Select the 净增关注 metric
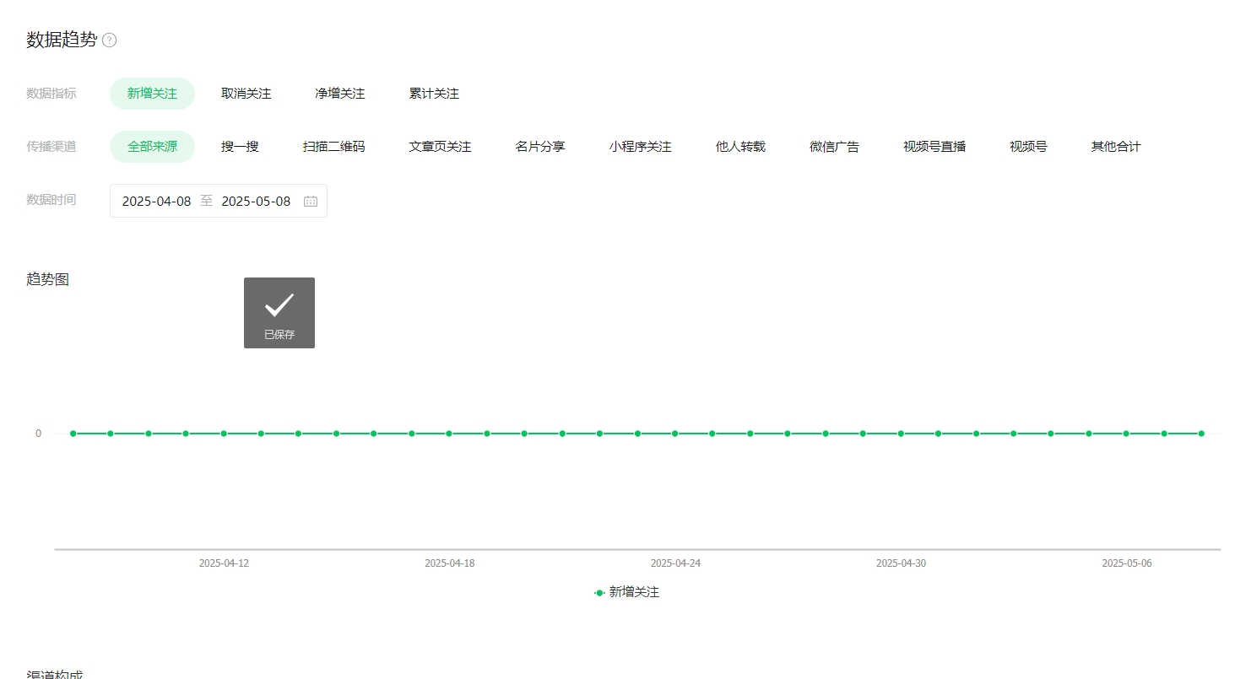The height and width of the screenshot is (679, 1235). (x=340, y=94)
